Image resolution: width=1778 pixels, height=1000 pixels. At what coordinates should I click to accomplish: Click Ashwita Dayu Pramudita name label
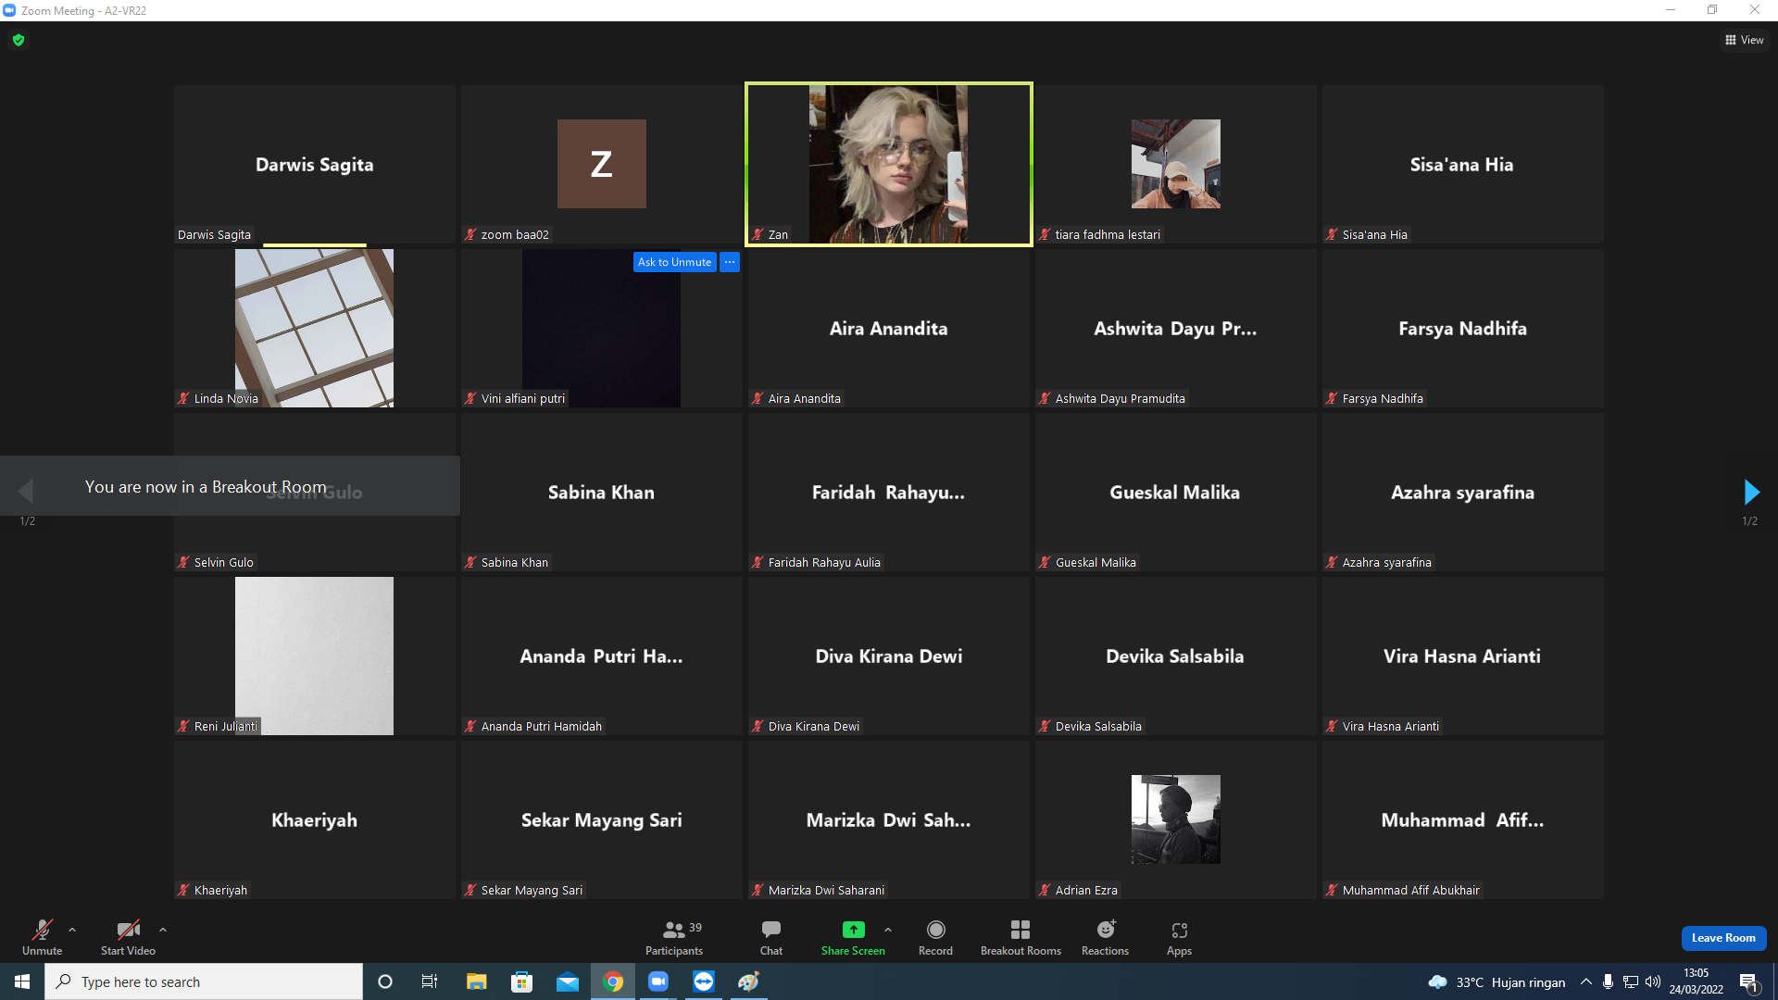pyautogui.click(x=1120, y=399)
